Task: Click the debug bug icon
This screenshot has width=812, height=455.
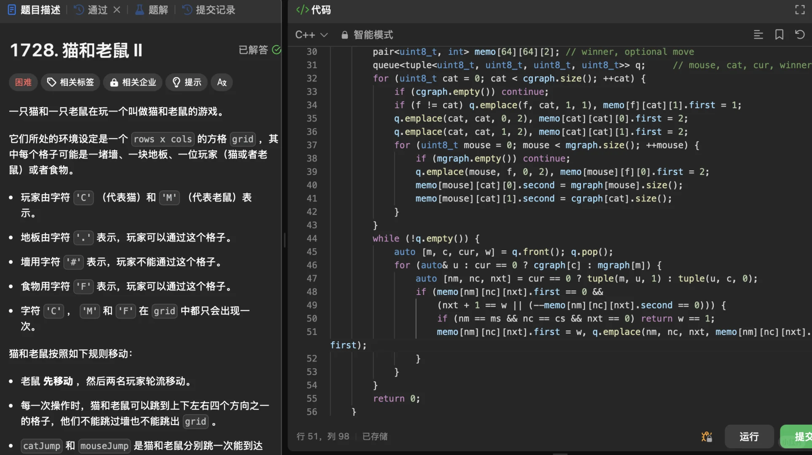Action: pos(707,437)
